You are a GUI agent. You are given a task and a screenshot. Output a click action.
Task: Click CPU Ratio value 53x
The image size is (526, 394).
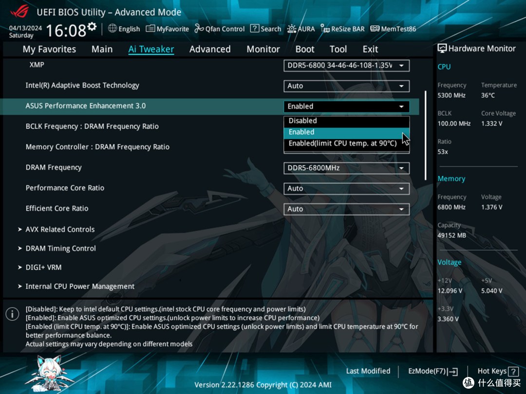(x=443, y=152)
